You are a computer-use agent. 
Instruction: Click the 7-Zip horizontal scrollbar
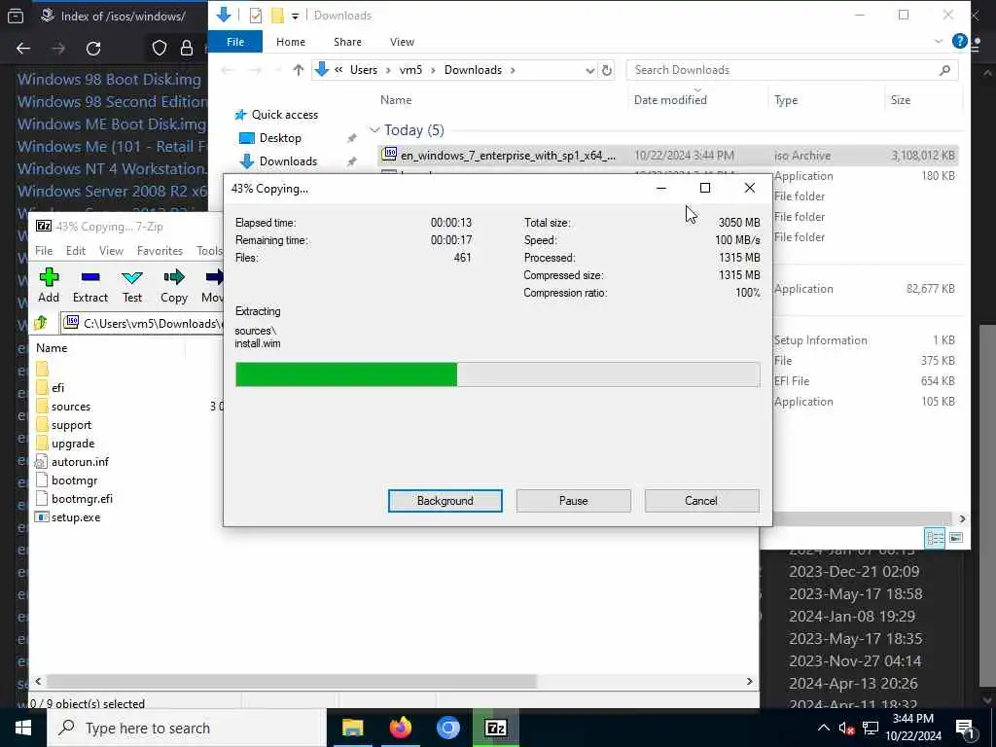(x=292, y=682)
